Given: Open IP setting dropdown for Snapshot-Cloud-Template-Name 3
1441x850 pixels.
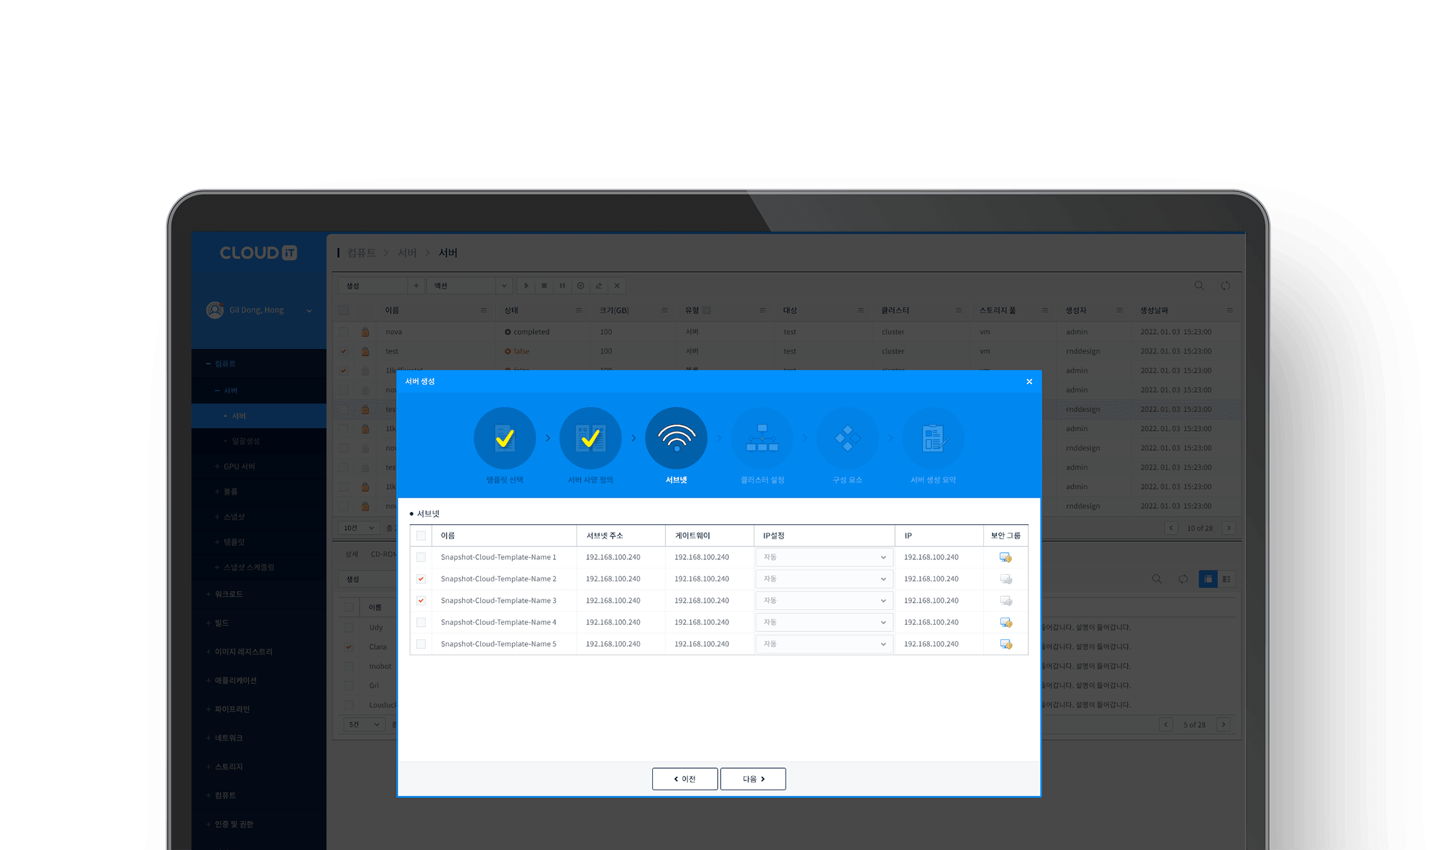Looking at the screenshot, I should (x=824, y=601).
